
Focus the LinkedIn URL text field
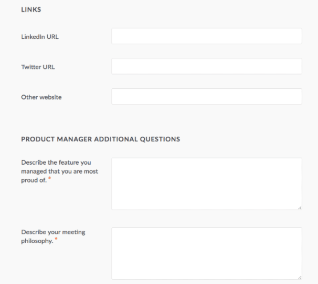[207, 36]
